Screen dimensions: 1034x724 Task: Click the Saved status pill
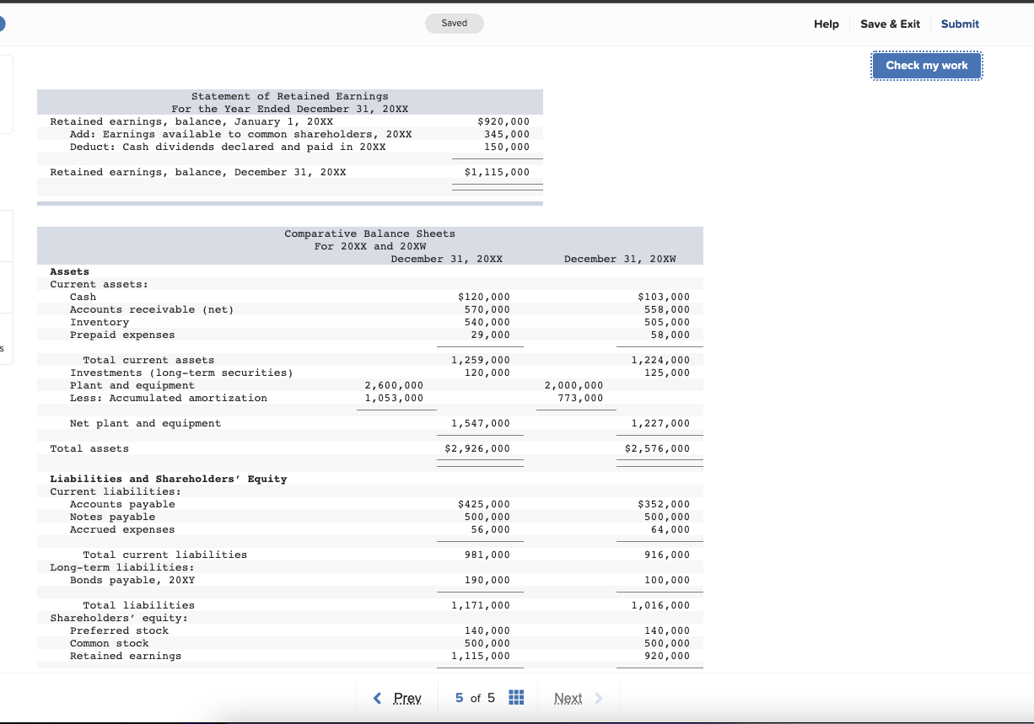[x=455, y=23]
